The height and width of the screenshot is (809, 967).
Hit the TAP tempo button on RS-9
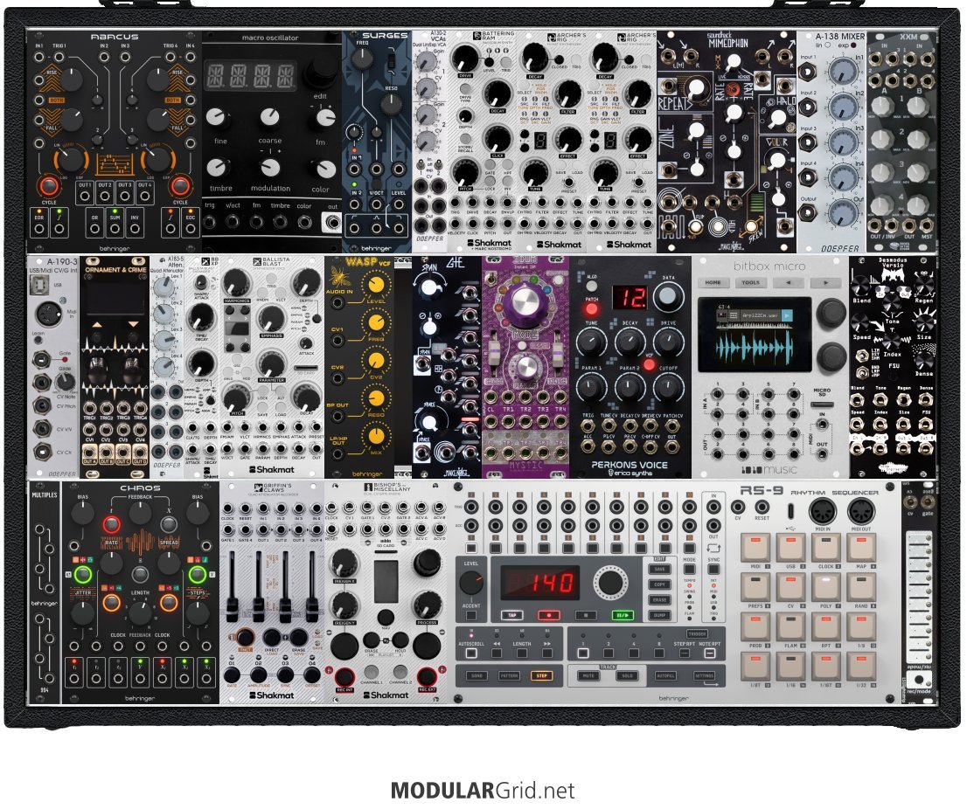(511, 615)
